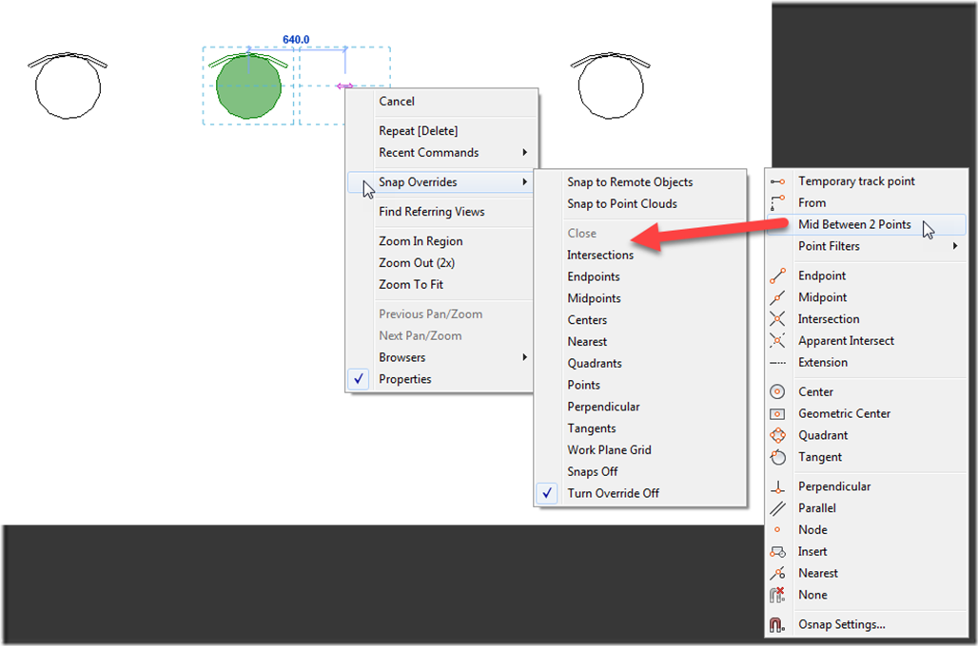The height and width of the screenshot is (646, 978).
Task: Choose the Perpendicular osnap icon
Action: [778, 486]
